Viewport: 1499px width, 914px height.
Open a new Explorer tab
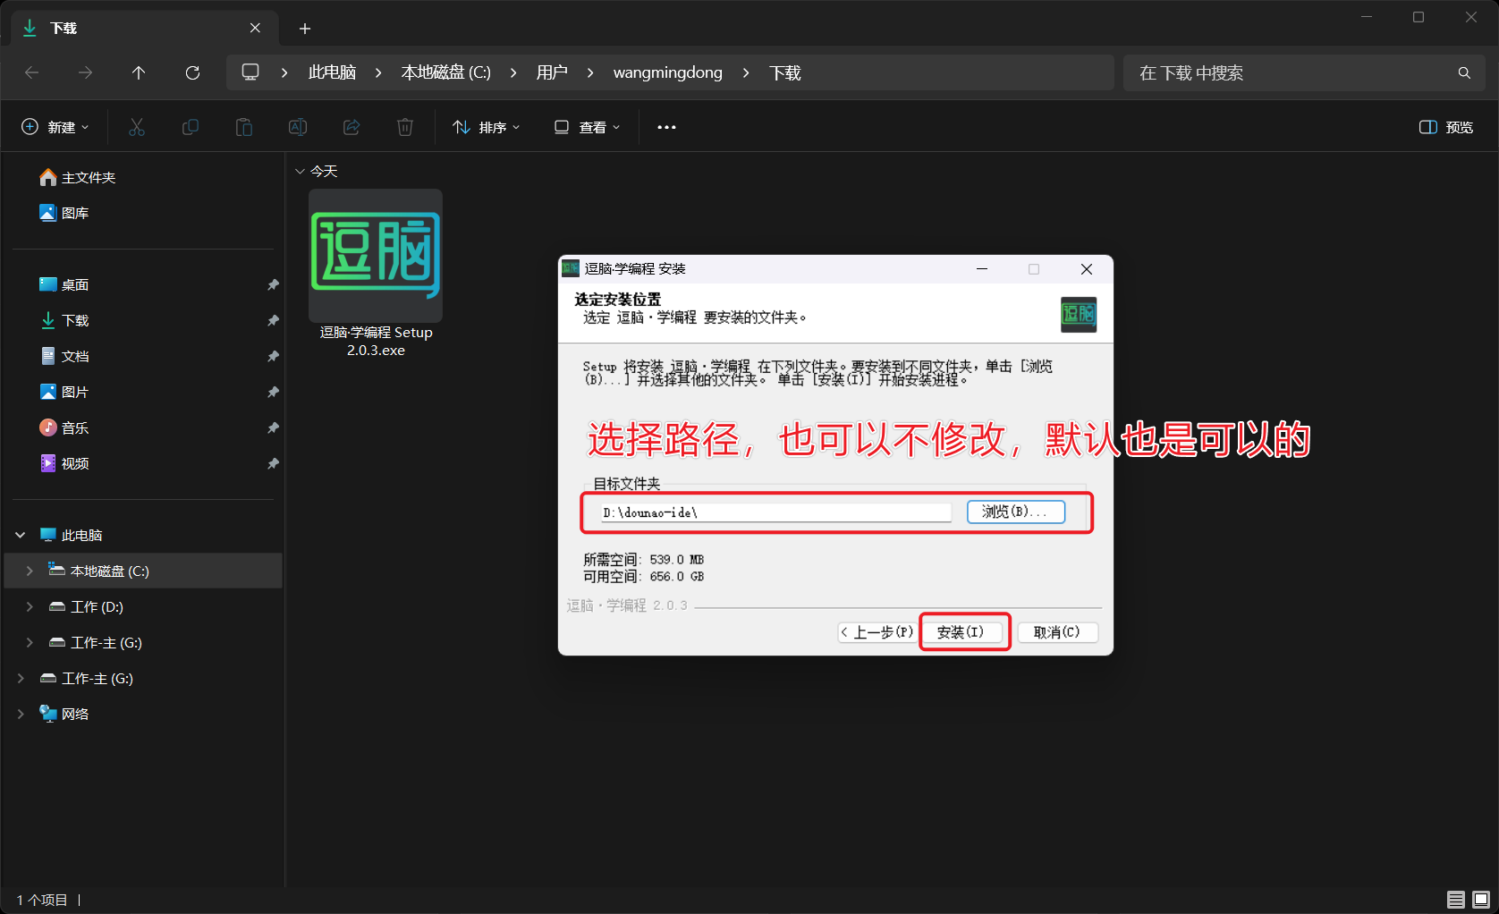305,29
